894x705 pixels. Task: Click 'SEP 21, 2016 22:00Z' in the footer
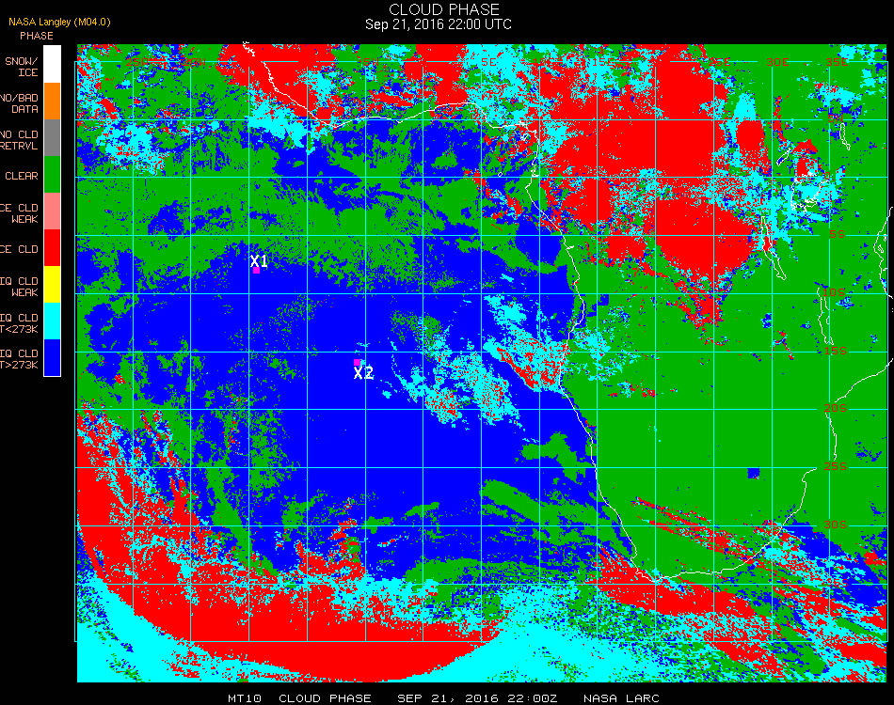click(477, 698)
